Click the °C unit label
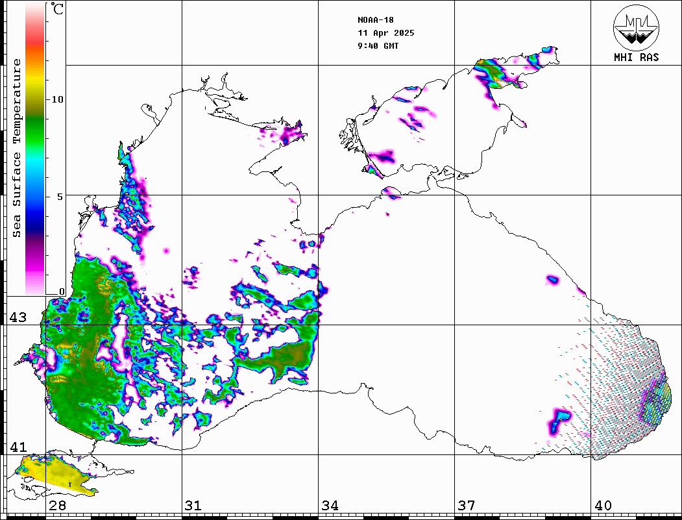The width and height of the screenshot is (682, 520). [x=57, y=8]
